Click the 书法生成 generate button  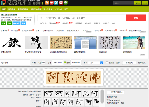(129, 63)
